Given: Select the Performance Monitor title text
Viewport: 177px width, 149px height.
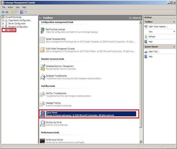Looking at the screenshot, I should [x=54, y=140].
